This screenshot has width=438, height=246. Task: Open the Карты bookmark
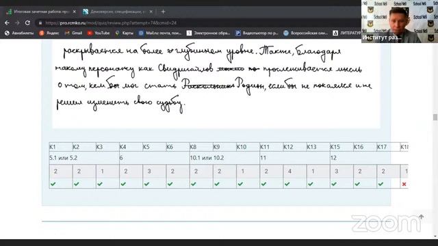click(x=125, y=33)
